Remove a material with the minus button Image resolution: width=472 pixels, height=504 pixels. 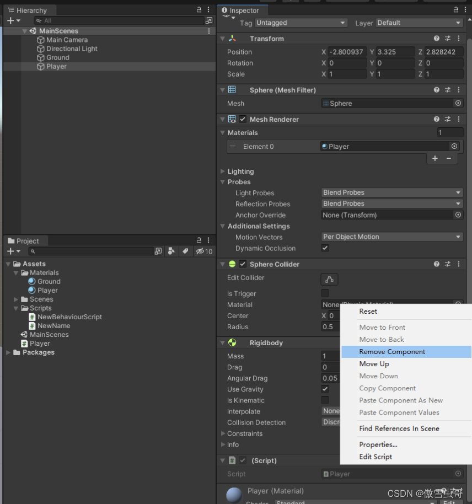tap(448, 158)
